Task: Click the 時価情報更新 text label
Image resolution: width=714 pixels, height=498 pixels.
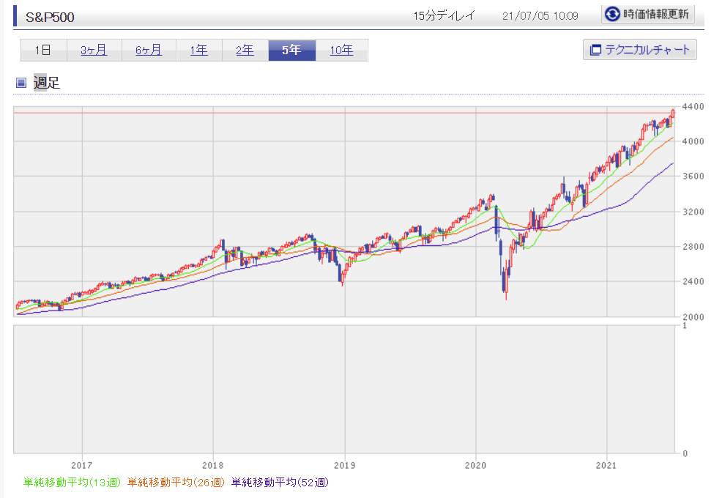Action: pos(655,14)
